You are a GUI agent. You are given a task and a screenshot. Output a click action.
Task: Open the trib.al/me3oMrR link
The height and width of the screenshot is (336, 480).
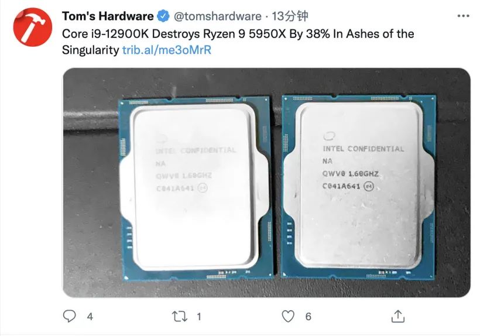click(x=167, y=50)
